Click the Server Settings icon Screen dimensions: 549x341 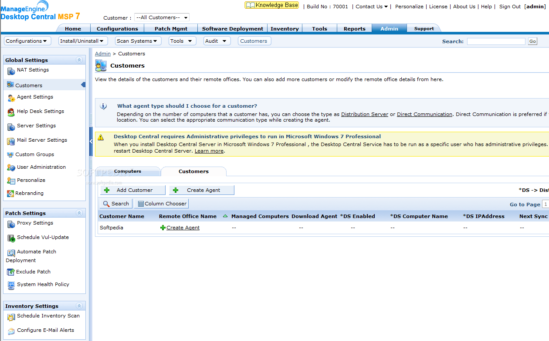click(x=11, y=126)
